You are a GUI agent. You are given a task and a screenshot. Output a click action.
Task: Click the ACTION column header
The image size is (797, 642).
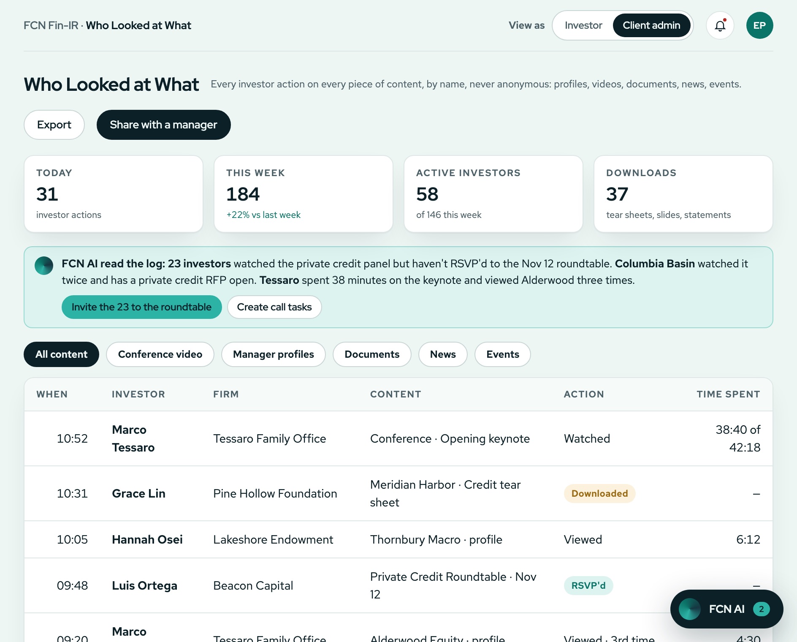(584, 394)
